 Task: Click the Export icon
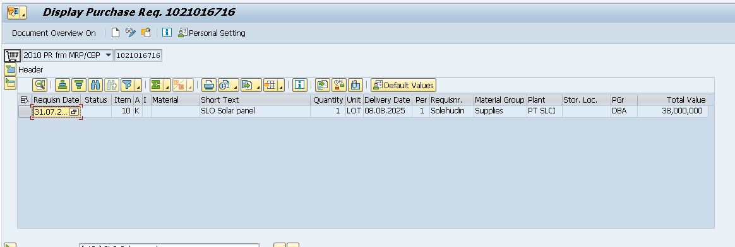(x=247, y=85)
